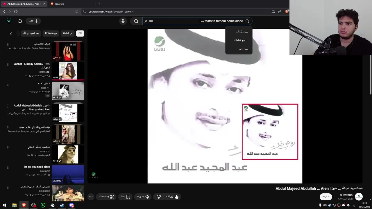Open the let go, you need sleep thumbnail
This screenshot has height=209, width=372.
68,174
